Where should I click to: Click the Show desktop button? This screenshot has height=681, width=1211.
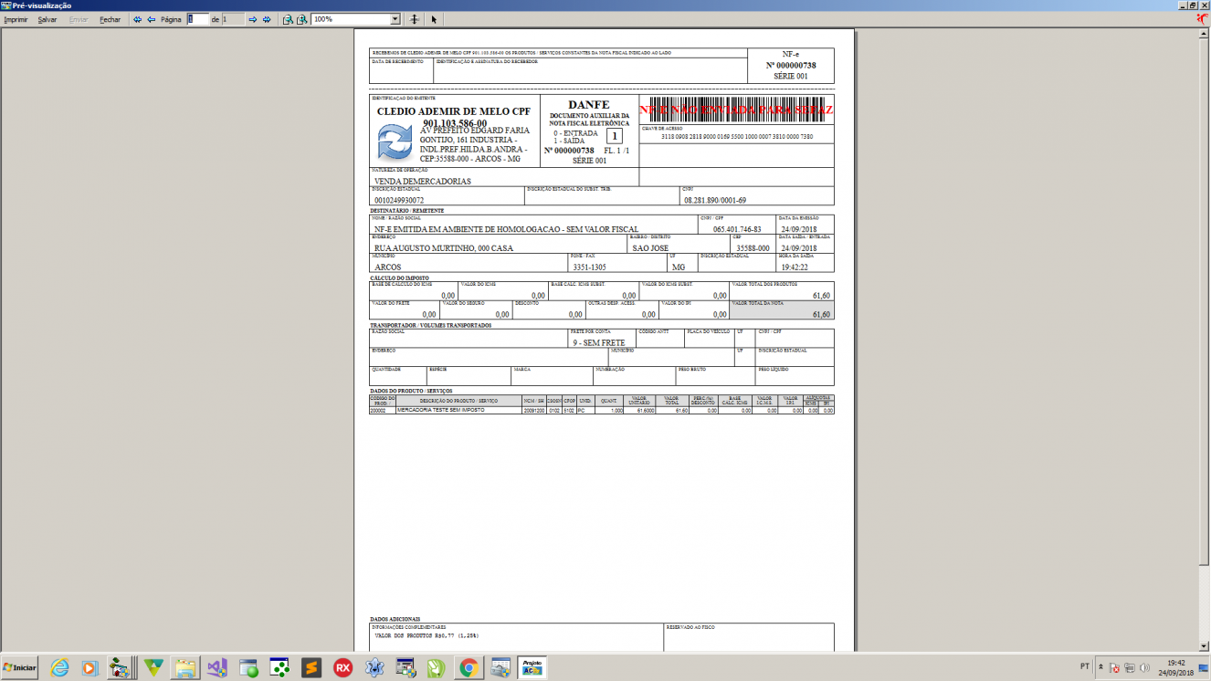tap(1204, 667)
